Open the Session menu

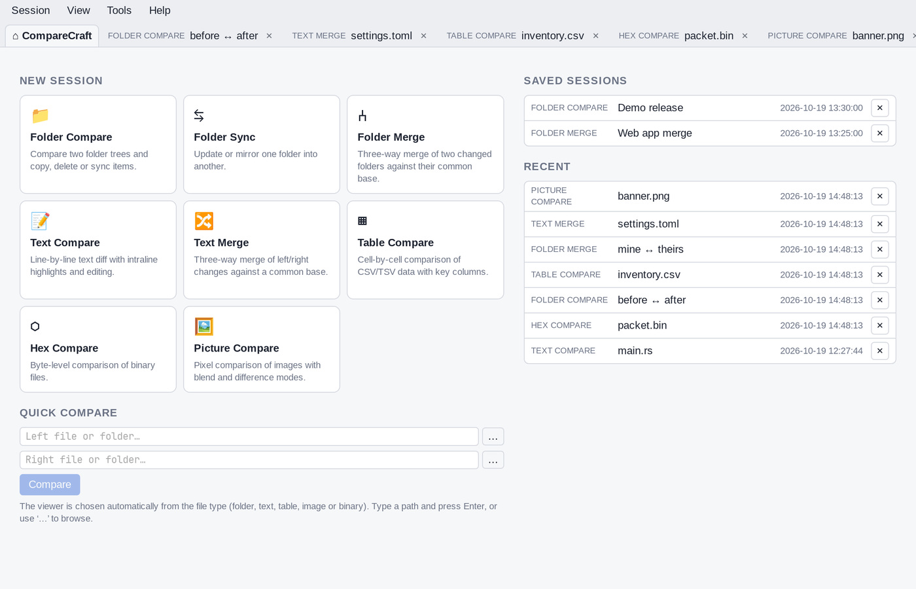point(31,10)
